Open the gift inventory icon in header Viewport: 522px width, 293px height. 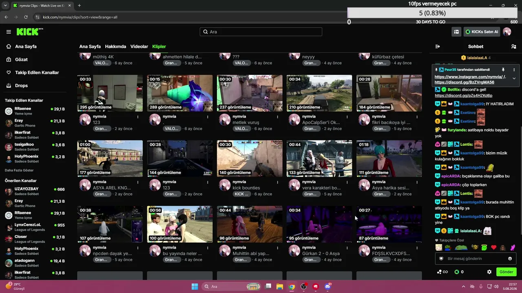pos(456,32)
